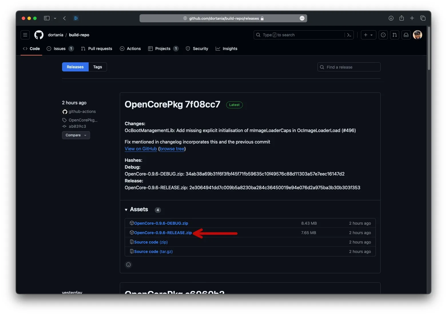This screenshot has width=447, height=315.
Task: Click Safari sidebar toggle icon
Action: click(47, 18)
